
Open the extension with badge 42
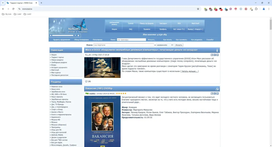206,9
